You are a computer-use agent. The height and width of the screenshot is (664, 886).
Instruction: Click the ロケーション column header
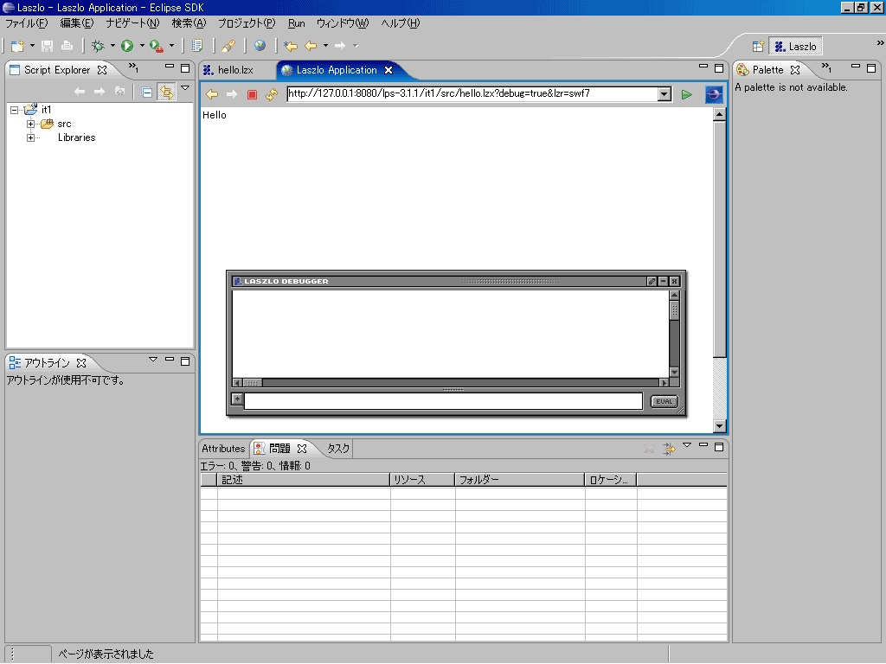coord(611,480)
